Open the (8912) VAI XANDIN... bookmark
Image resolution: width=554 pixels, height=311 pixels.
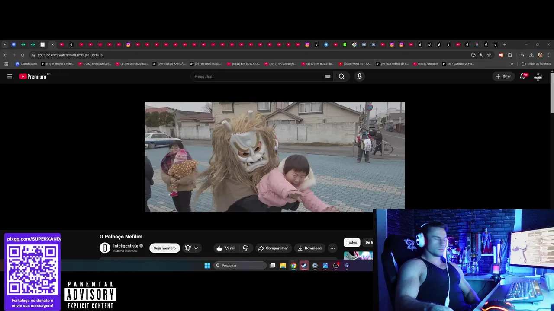pyautogui.click(x=281, y=64)
